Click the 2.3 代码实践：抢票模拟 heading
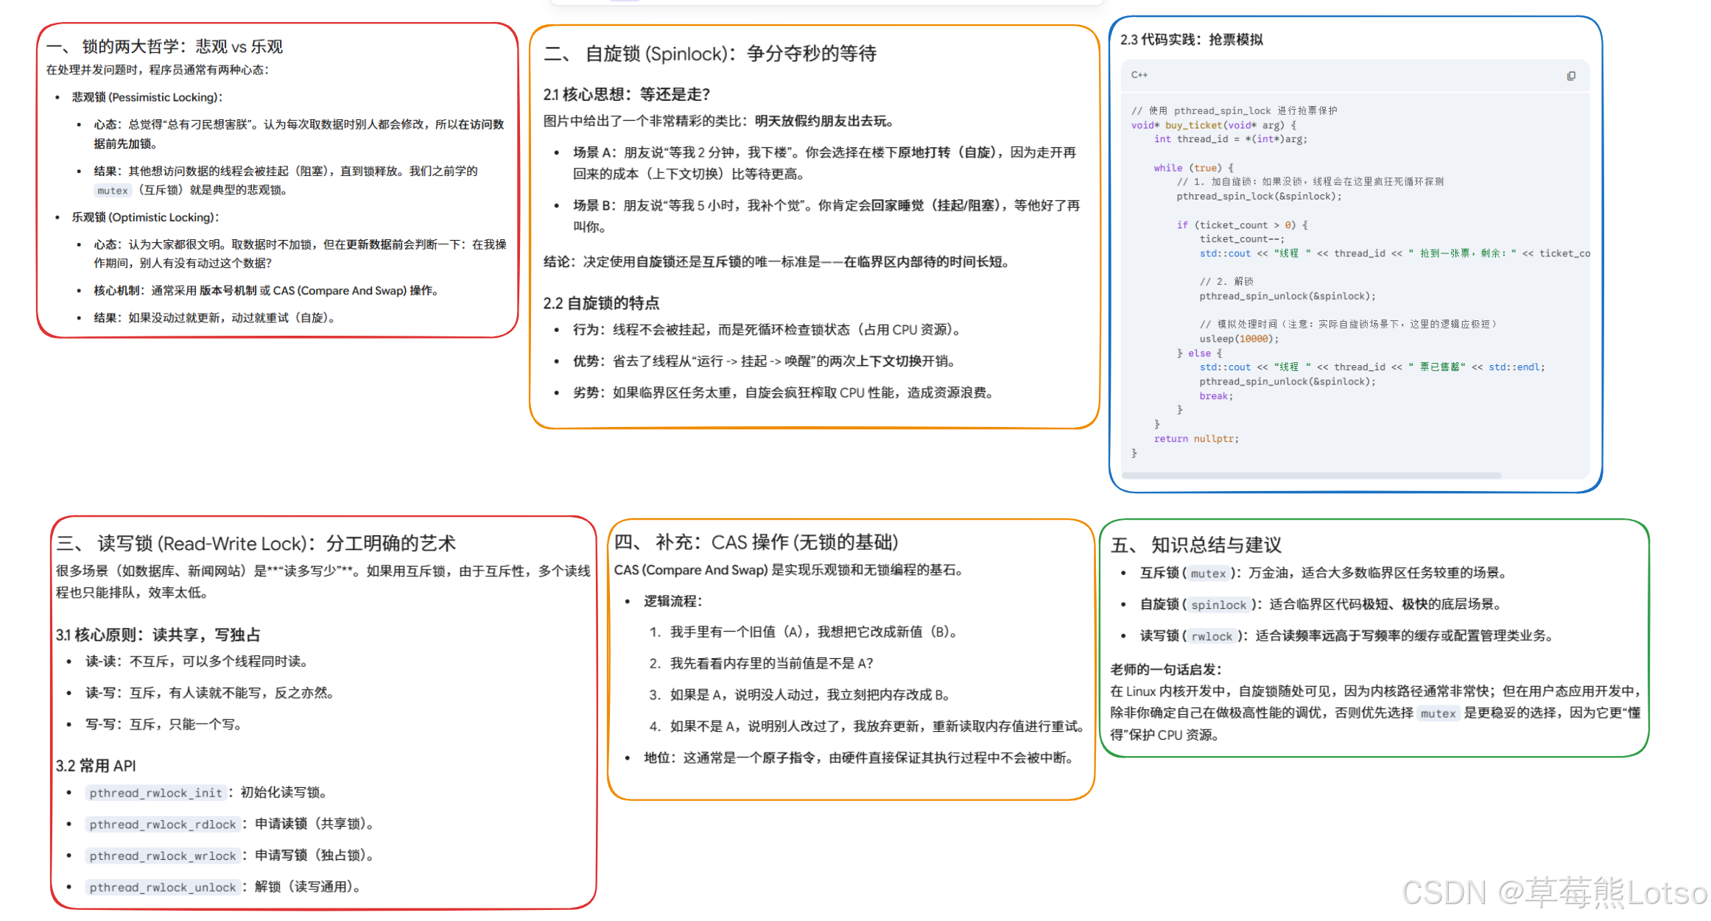Screen dimensions: 1711x921 pyautogui.click(x=1191, y=40)
